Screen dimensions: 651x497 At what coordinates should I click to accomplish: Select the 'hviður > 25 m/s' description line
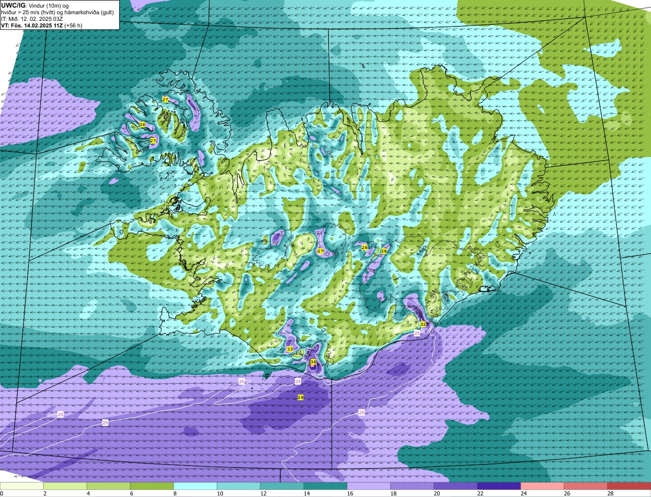point(57,12)
